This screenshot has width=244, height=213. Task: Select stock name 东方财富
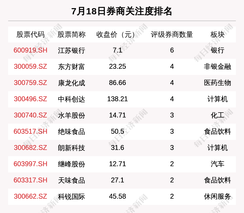point(71,67)
